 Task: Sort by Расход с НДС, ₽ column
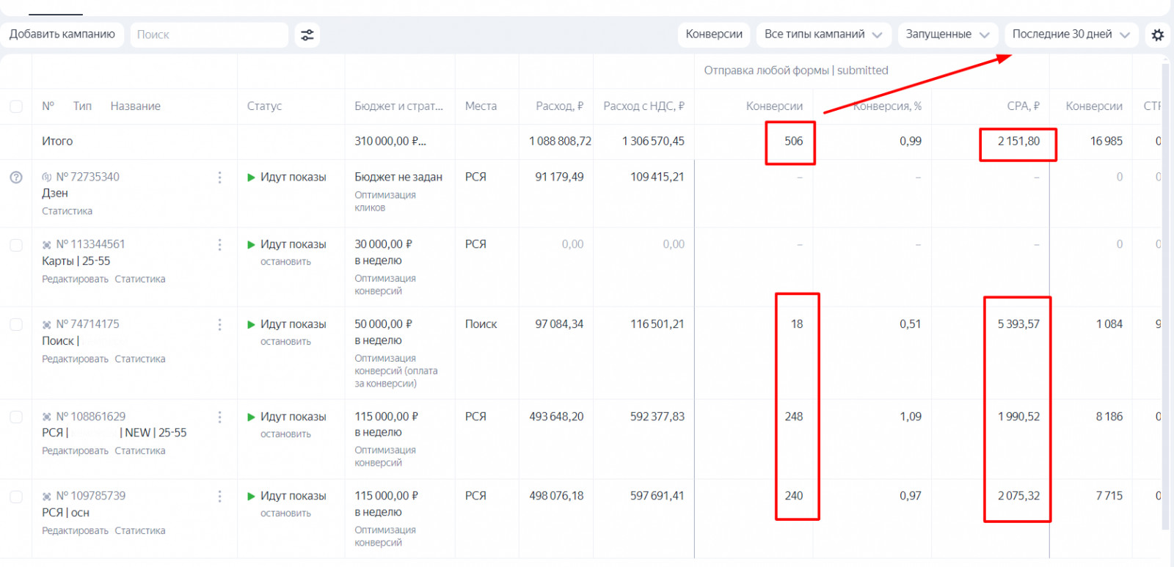(x=643, y=106)
